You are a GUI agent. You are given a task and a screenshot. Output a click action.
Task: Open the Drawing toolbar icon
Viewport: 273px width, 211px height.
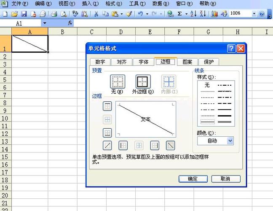224,14
